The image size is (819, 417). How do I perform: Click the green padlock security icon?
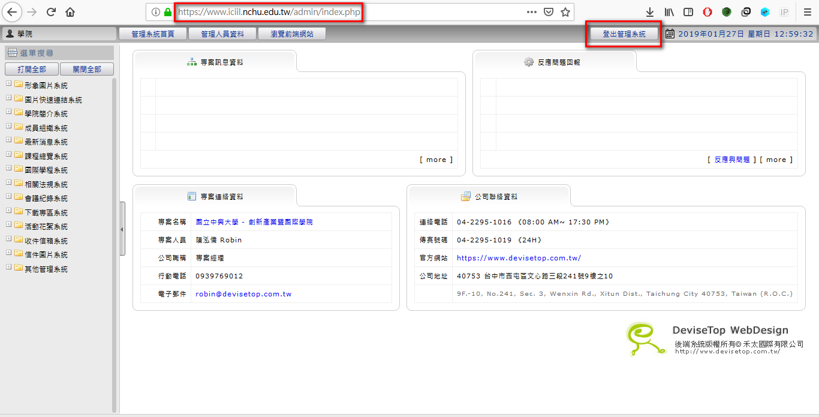click(167, 12)
